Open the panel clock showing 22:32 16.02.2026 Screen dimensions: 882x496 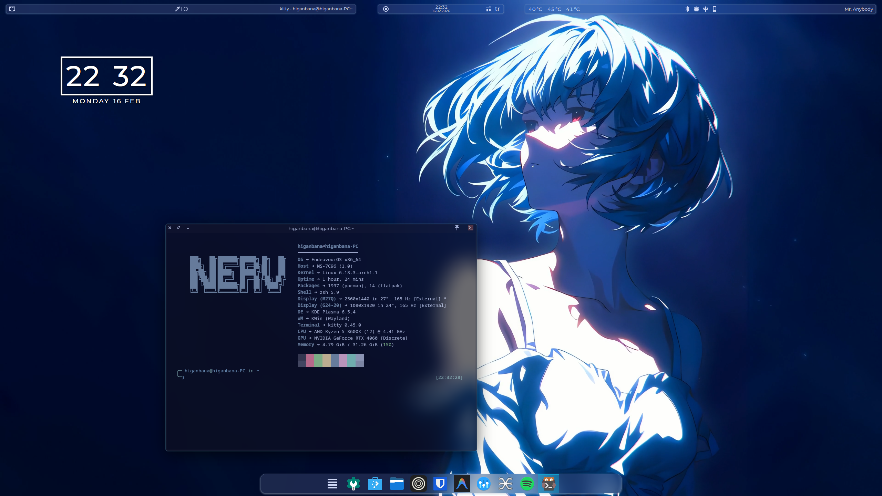coord(441,9)
